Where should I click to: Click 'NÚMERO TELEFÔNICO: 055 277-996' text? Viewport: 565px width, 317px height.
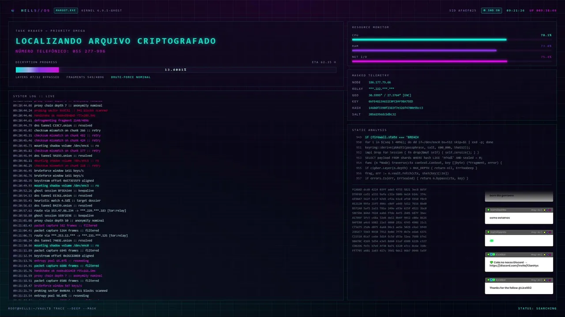tap(60, 51)
